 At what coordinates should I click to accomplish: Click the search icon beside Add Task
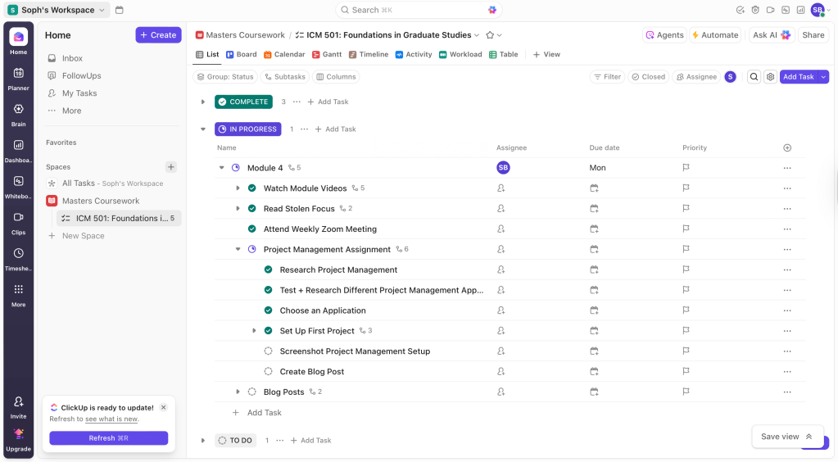coord(754,77)
